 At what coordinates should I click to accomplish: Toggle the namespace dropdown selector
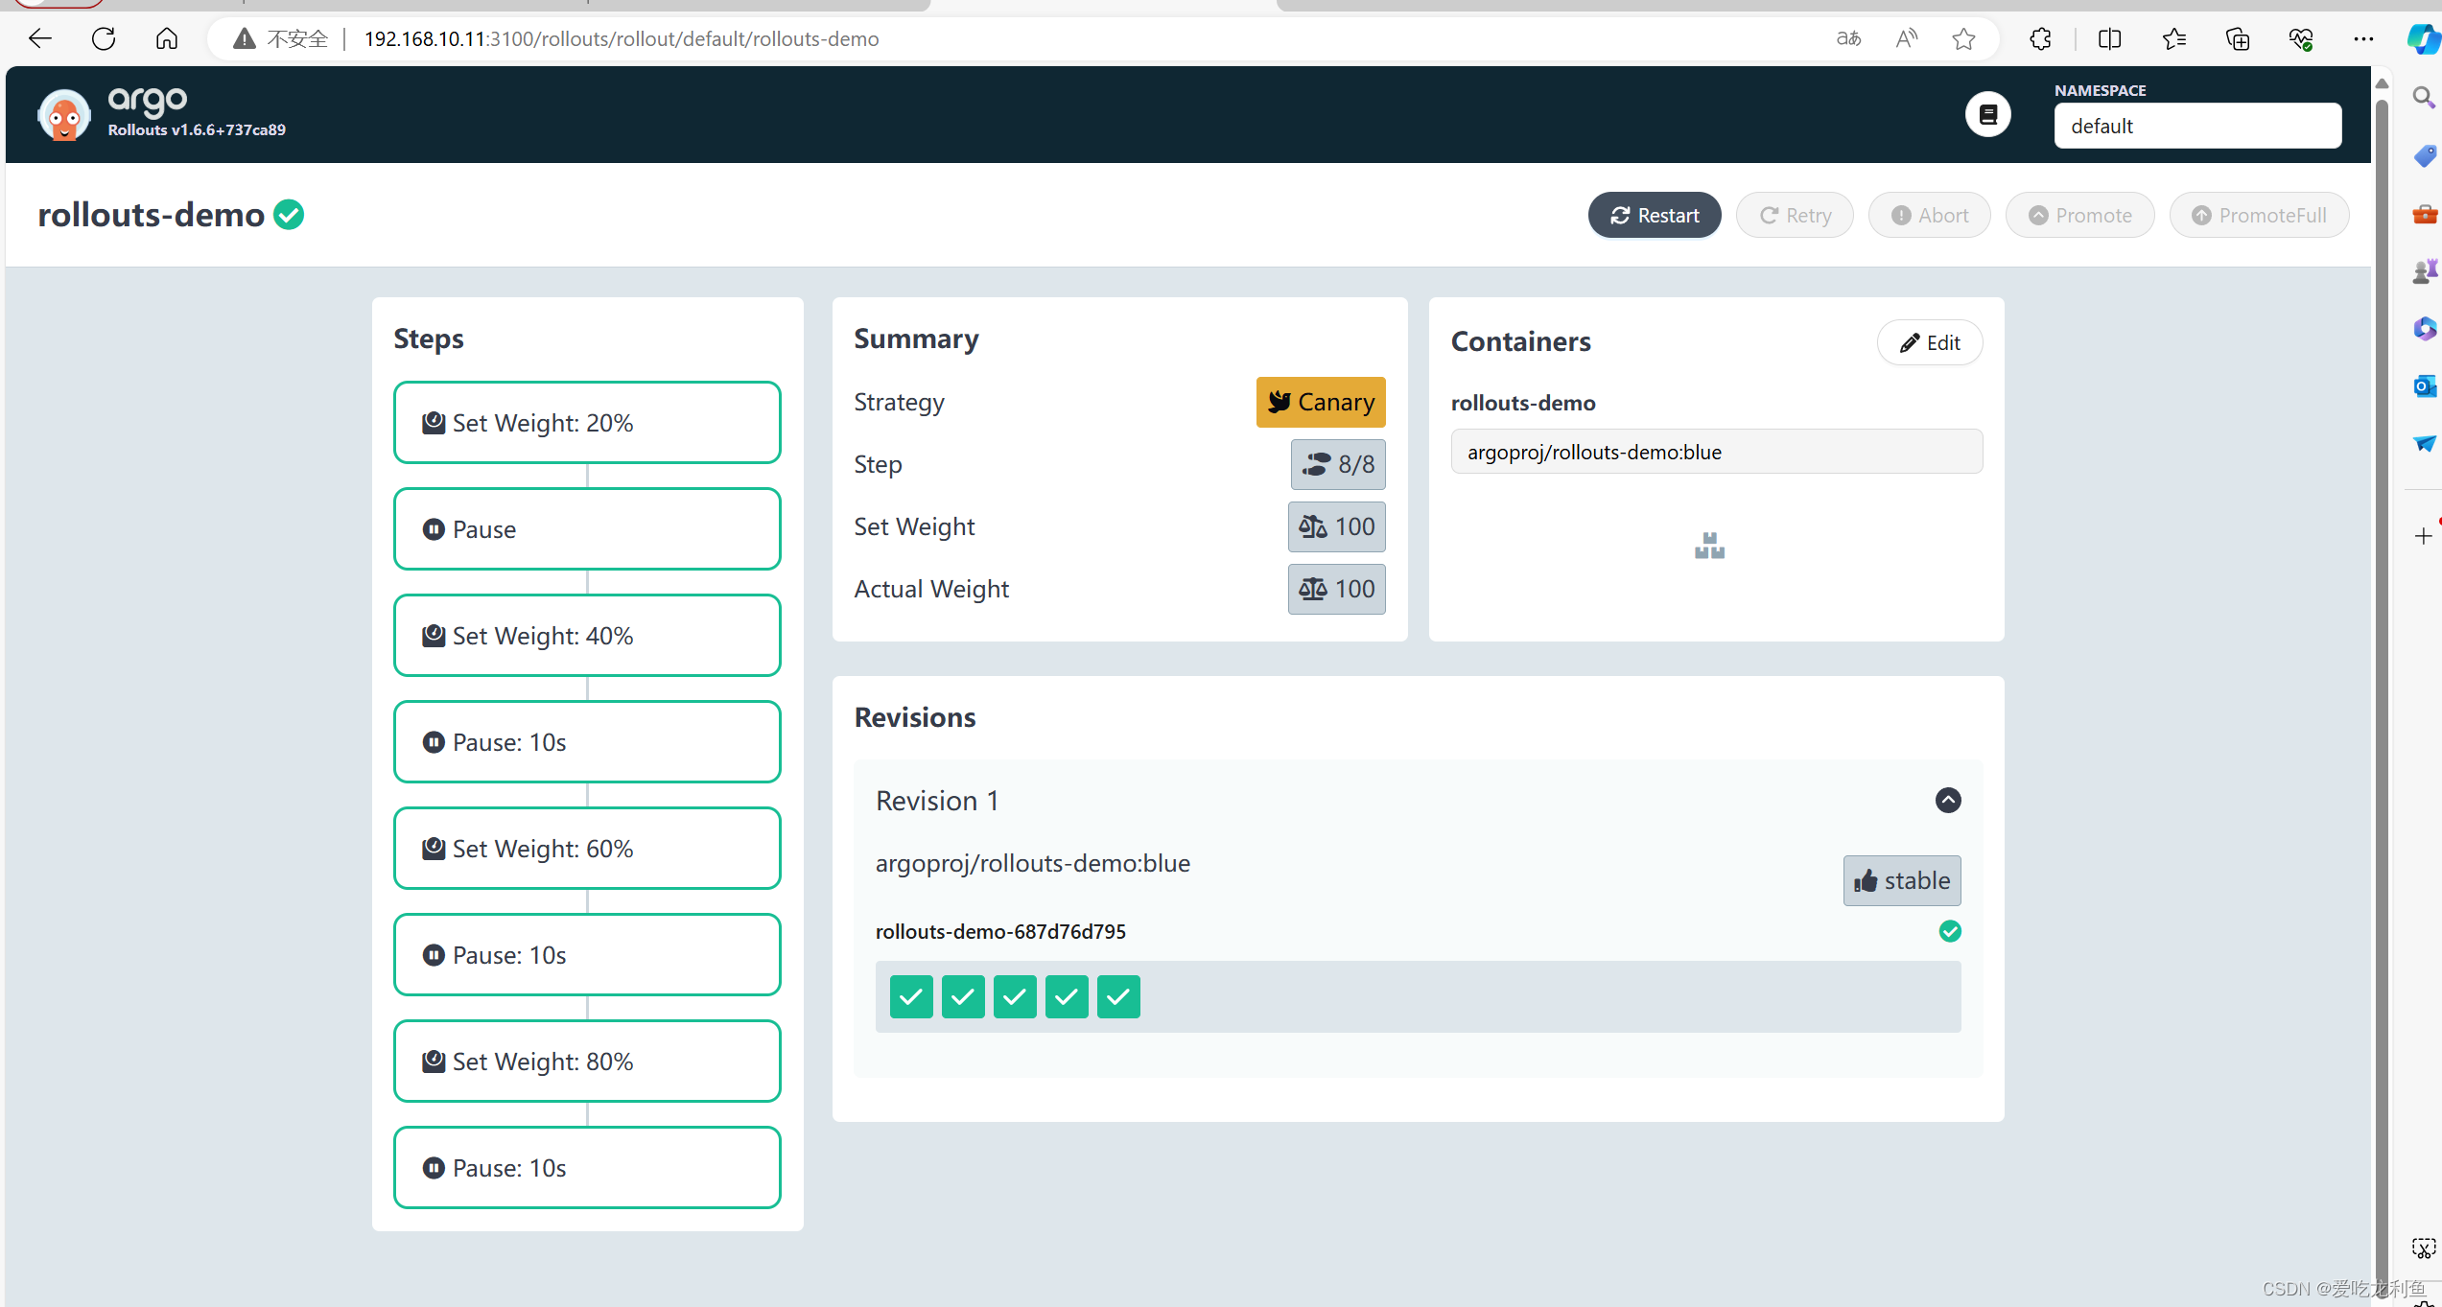click(2198, 126)
